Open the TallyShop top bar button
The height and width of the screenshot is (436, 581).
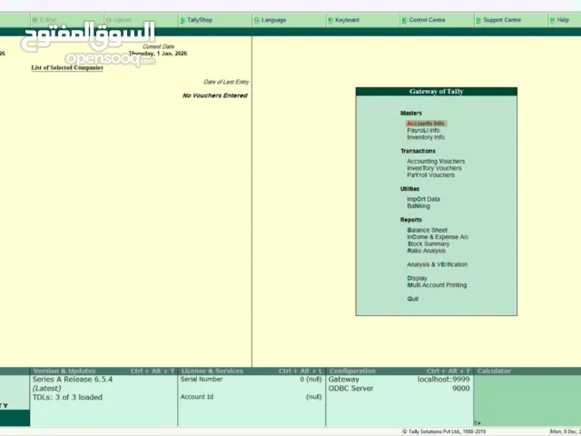[x=215, y=20]
